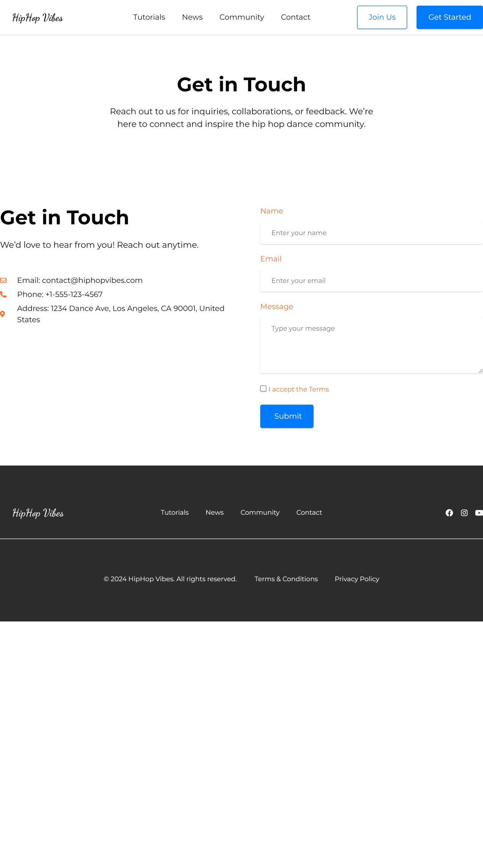Click the orange envelope email icon
The height and width of the screenshot is (843, 483).
tap(3, 280)
